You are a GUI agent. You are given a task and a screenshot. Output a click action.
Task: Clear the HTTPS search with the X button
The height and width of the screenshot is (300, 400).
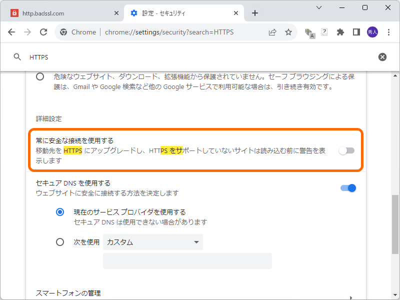[382, 56]
